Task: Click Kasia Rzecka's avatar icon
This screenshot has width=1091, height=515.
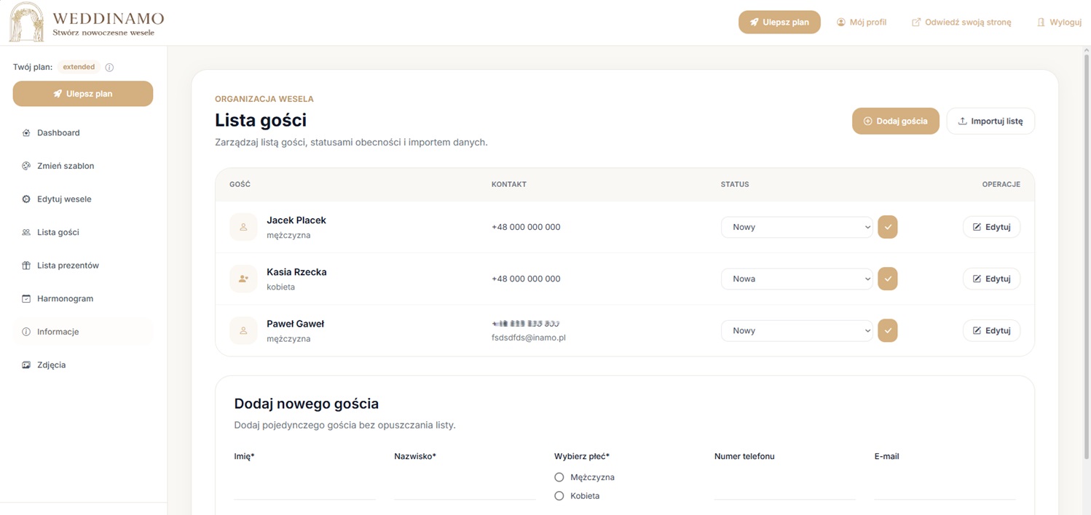Action: (x=243, y=279)
